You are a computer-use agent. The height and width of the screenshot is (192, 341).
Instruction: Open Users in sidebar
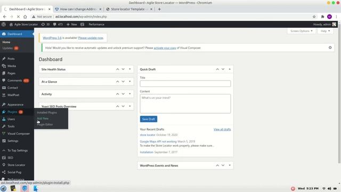point(11,119)
